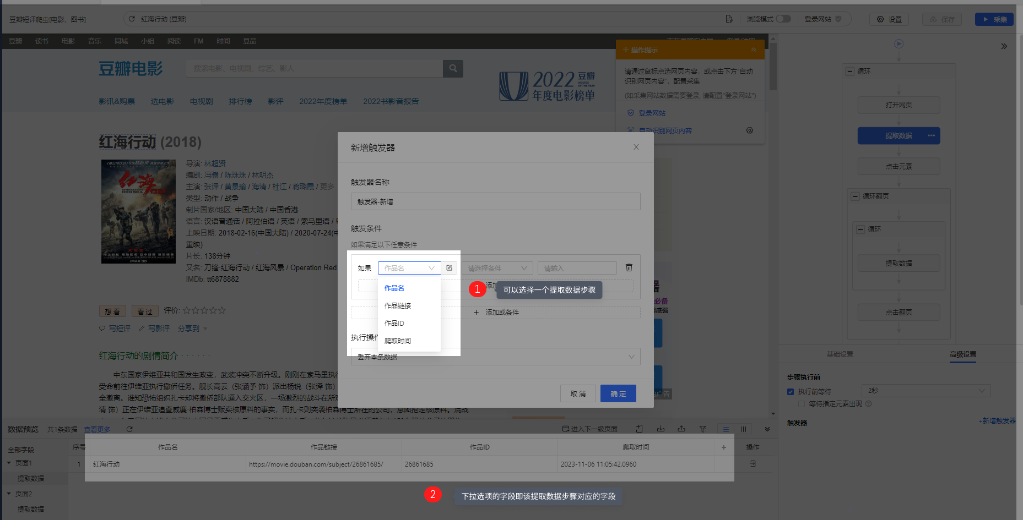Click the +新增触发器 link
Screen dimensions: 1023x520
(997, 421)
